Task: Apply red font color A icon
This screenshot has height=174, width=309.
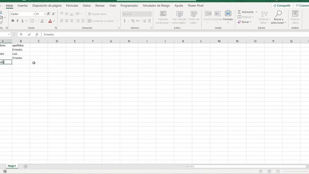Action: [x=50, y=21]
